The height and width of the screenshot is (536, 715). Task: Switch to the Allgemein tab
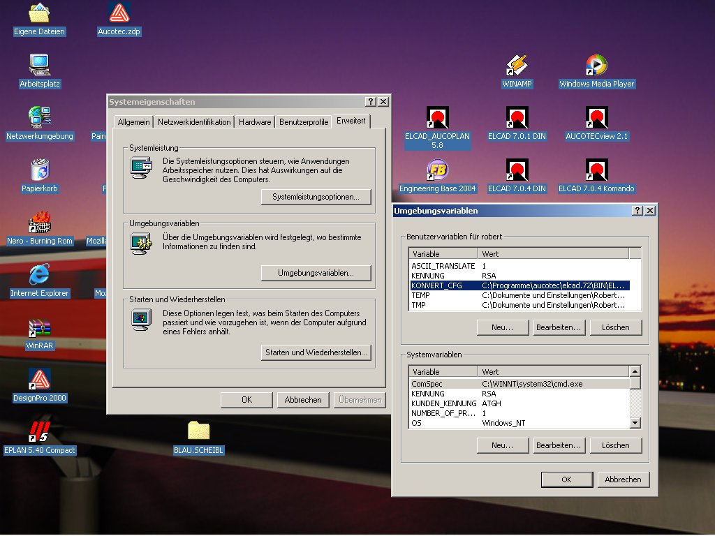tap(133, 122)
